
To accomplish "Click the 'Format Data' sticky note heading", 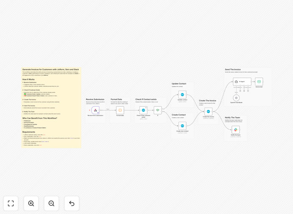I will coord(116,99).
